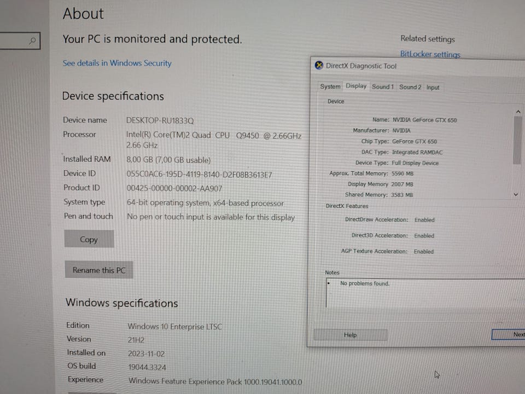Click the Windows specifications heading
This screenshot has height=394, width=525.
click(x=121, y=303)
